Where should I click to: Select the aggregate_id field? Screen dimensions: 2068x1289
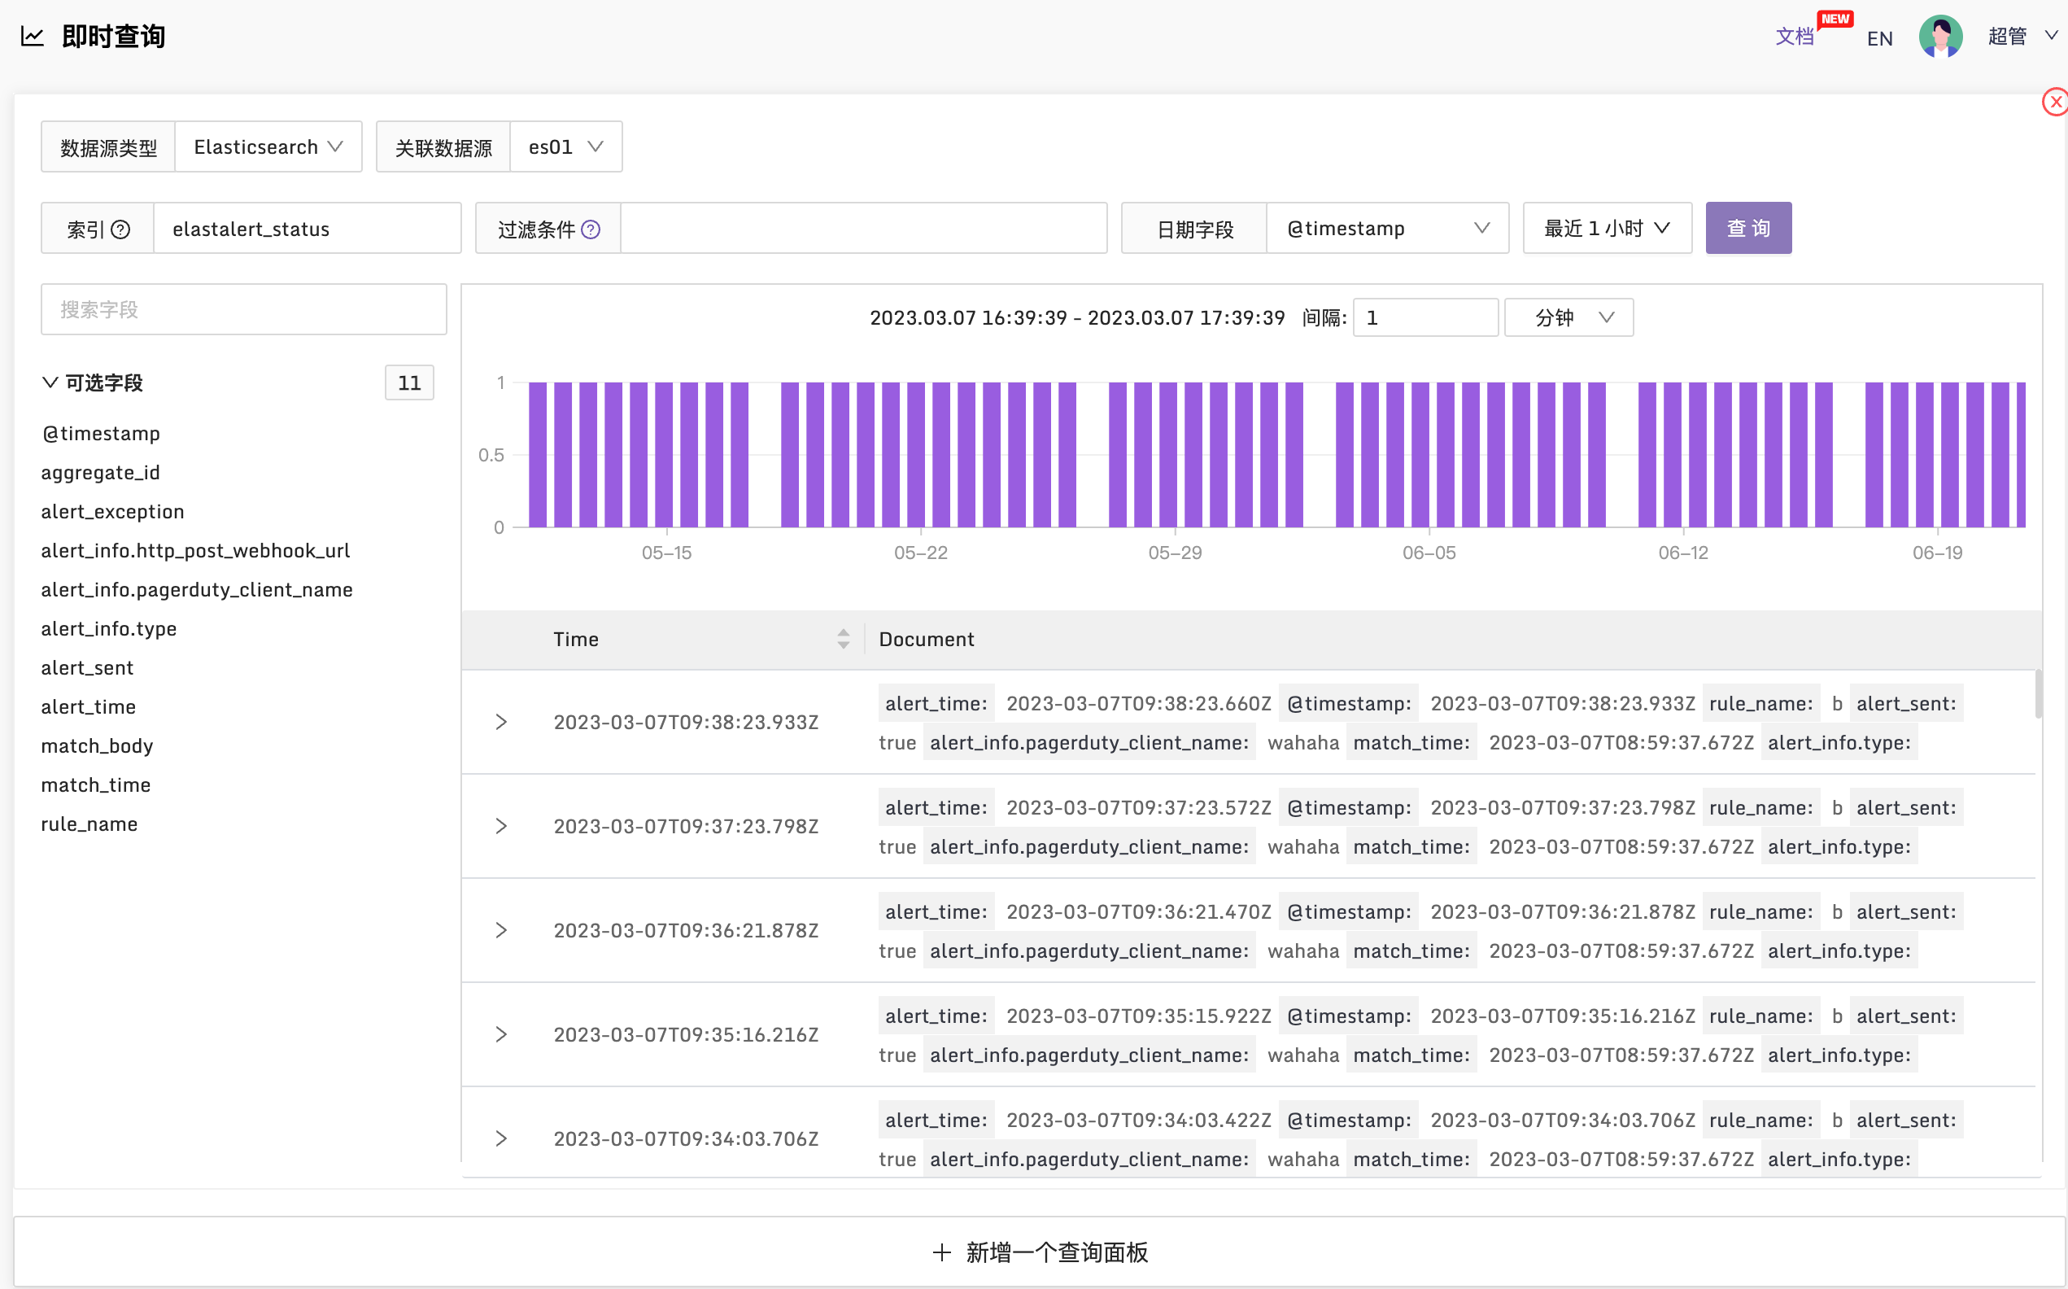[101, 472]
